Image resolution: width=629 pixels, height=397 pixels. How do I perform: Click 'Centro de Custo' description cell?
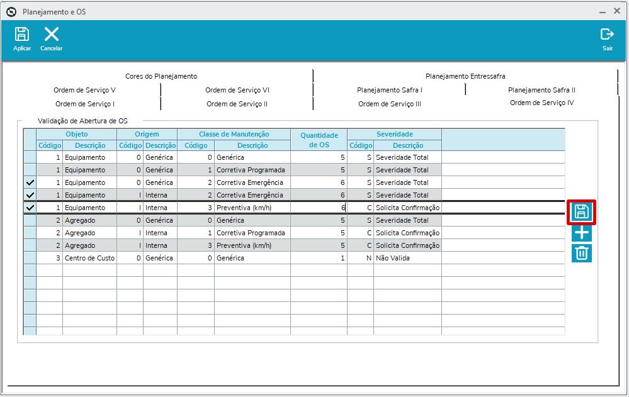[x=89, y=258]
